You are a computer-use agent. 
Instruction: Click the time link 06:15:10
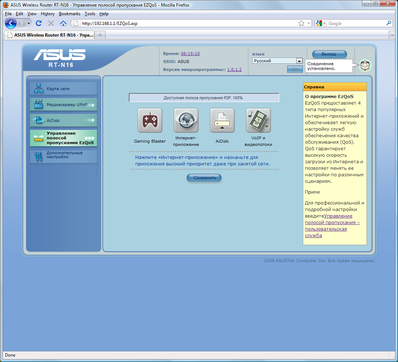click(190, 54)
